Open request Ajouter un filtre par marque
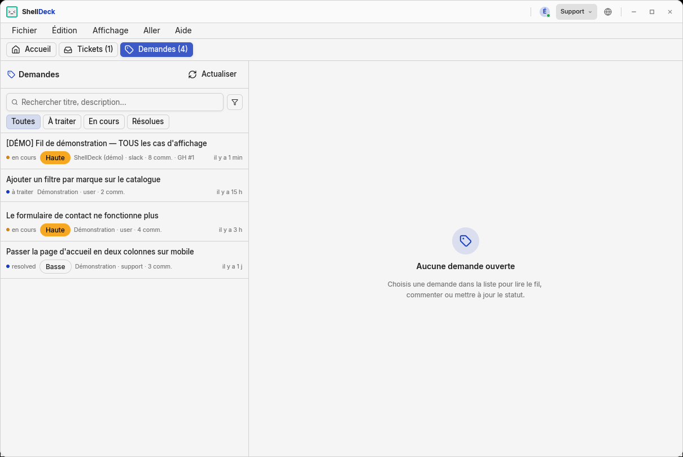 (x=124, y=186)
